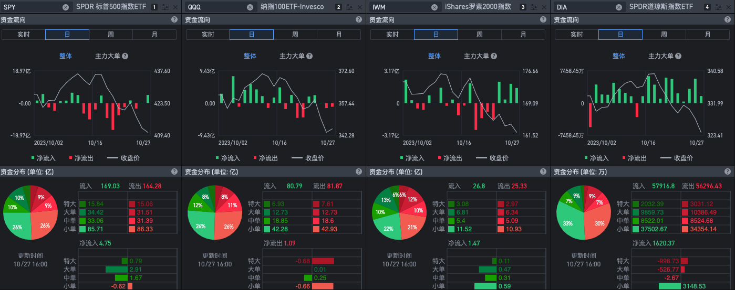Open settings icon for the QQQ panel

tap(350, 7)
